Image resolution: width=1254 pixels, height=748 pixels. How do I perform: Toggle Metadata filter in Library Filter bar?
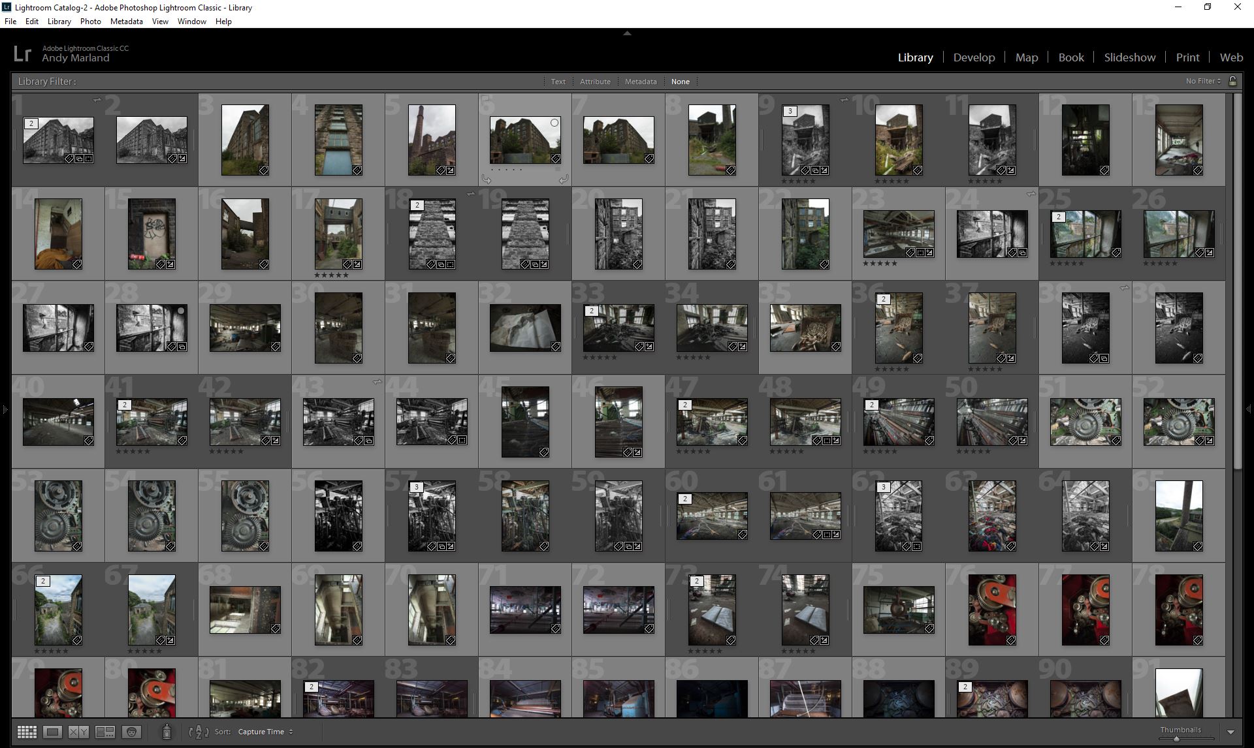pyautogui.click(x=640, y=82)
